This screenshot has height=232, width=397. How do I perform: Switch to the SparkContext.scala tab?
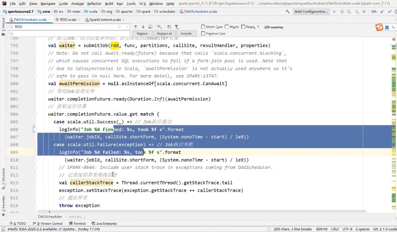[x=105, y=19]
